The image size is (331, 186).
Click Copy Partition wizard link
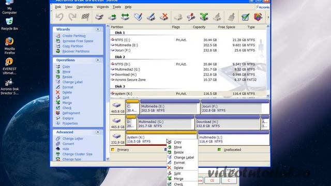(72, 46)
